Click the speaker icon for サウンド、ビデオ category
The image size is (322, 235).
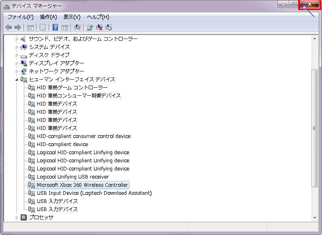23,39
